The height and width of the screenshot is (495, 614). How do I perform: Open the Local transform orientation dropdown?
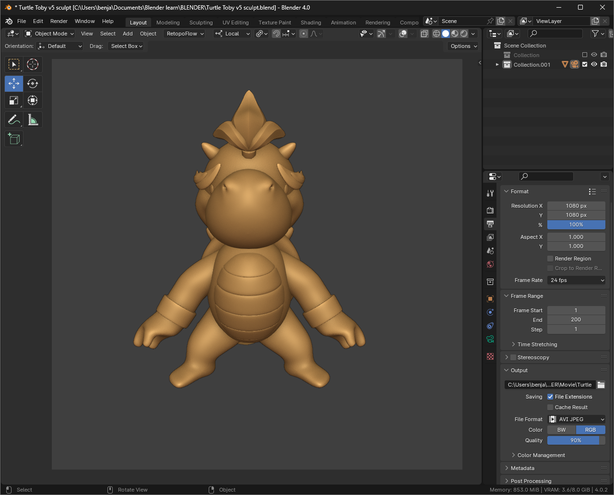(232, 34)
